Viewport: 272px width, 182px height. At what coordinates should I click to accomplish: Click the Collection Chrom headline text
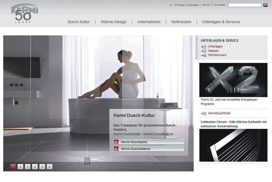[x=234, y=124]
